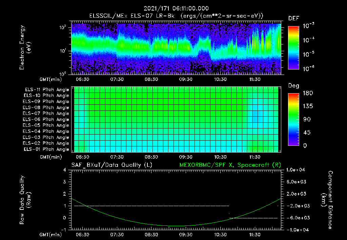Select the ELS-06 Pitch Angle row label
This screenshot has height=240, width=347.
click(x=46, y=119)
